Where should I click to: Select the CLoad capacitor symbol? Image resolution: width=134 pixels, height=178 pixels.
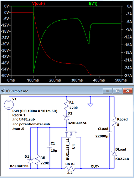click(x=109, y=132)
